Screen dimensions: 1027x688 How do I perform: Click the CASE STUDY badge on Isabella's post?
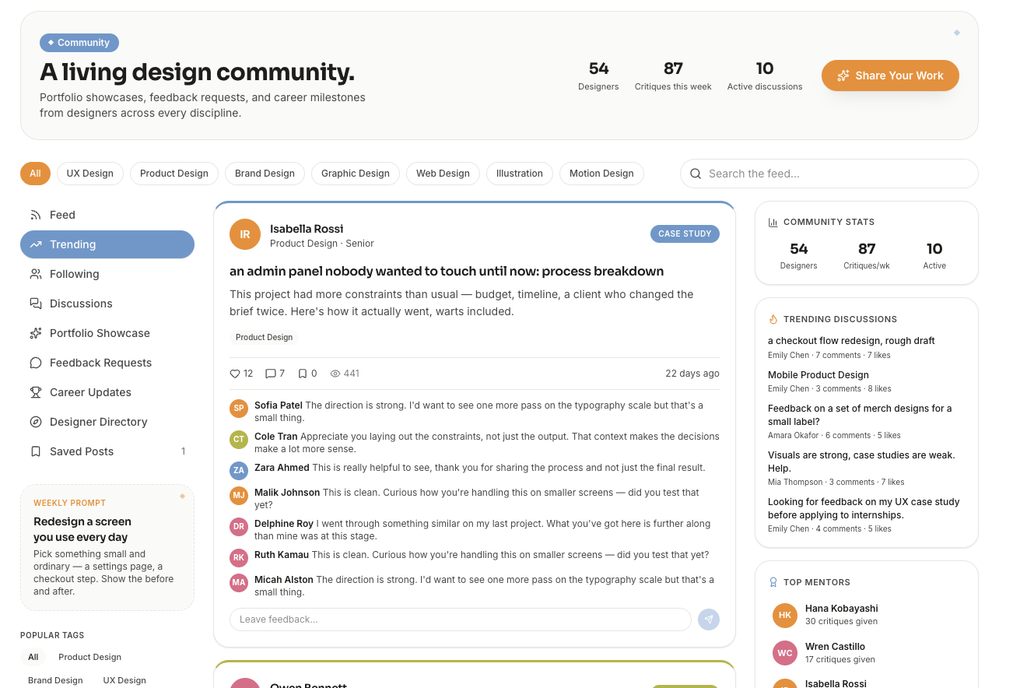pyautogui.click(x=685, y=233)
